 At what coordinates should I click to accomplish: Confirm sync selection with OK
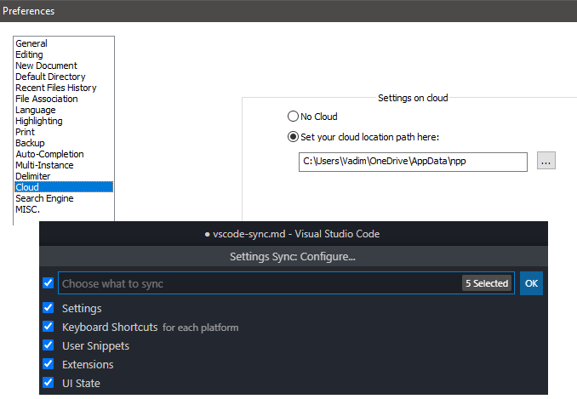531,283
